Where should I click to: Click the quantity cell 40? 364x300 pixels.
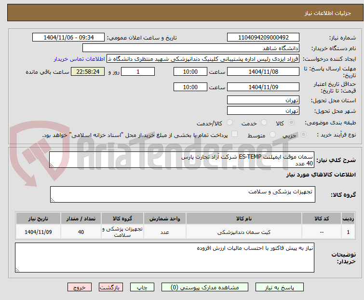point(81,232)
